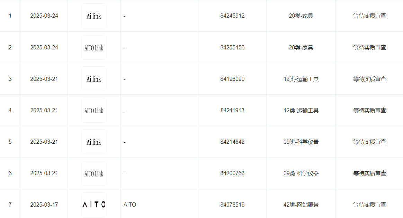The height and width of the screenshot is (218, 403).
Task: Select the 12类-运输工具 cell in row 3
Action: point(301,79)
